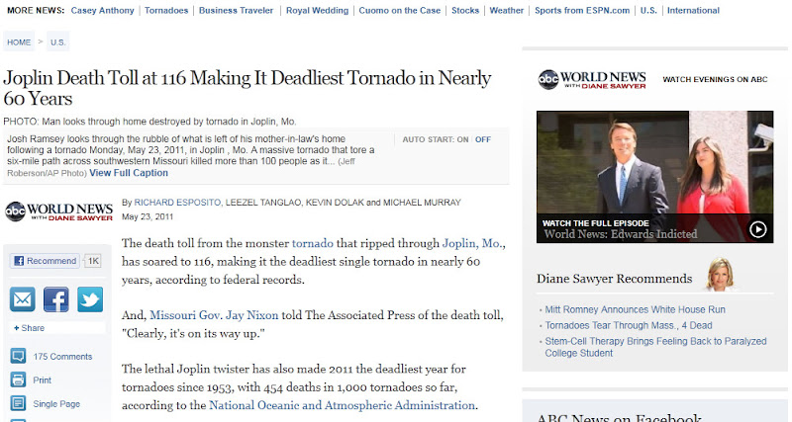The image size is (792, 422).
Task: Follow the Joplin, Mo. link
Action: pyautogui.click(x=472, y=243)
